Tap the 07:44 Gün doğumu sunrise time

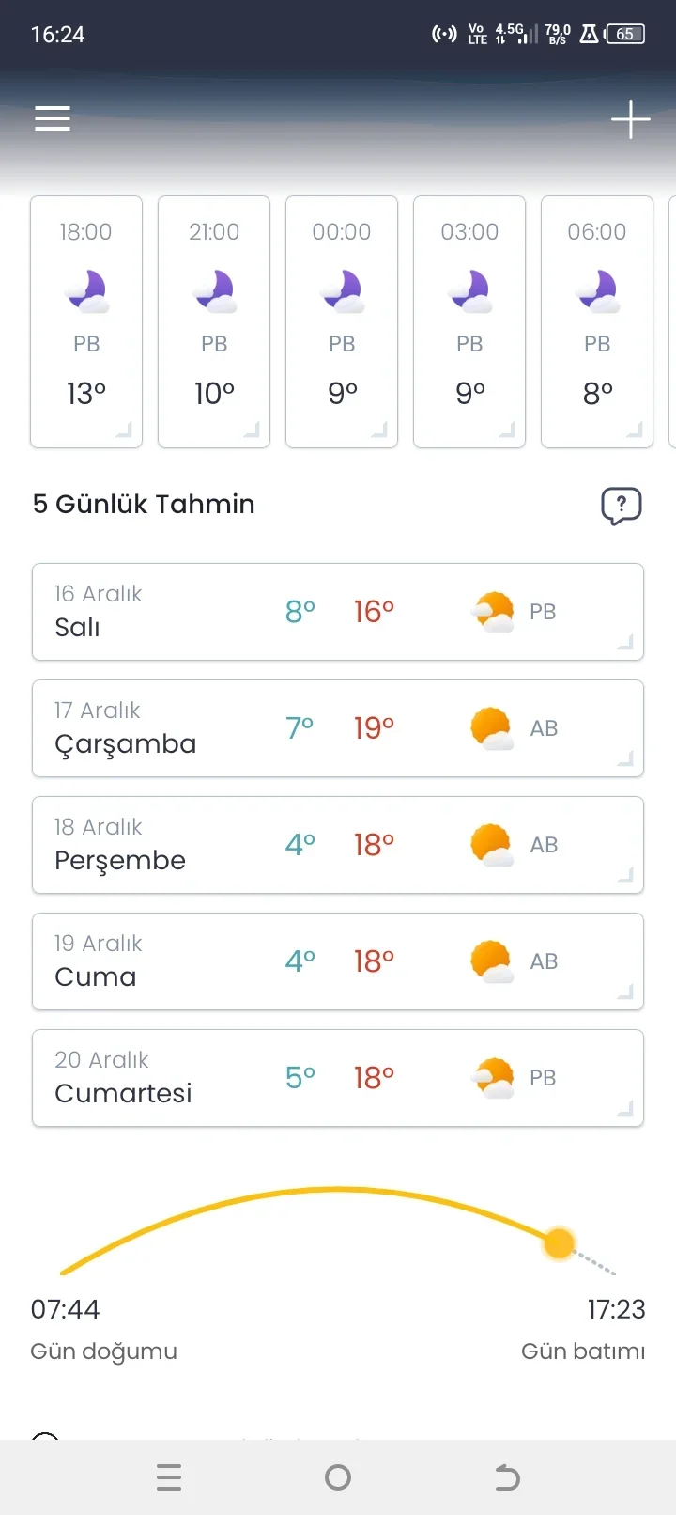pyautogui.click(x=66, y=1309)
